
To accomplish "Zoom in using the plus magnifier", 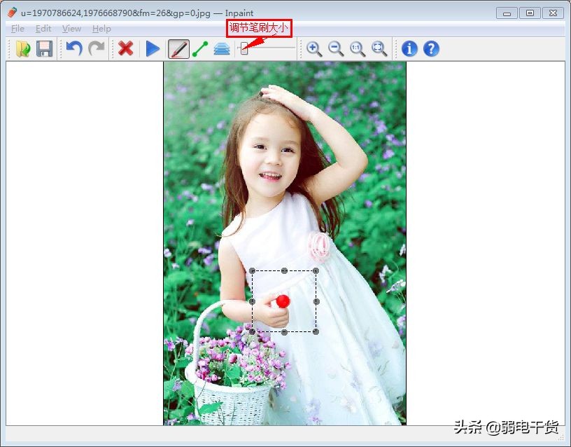I will coord(314,49).
